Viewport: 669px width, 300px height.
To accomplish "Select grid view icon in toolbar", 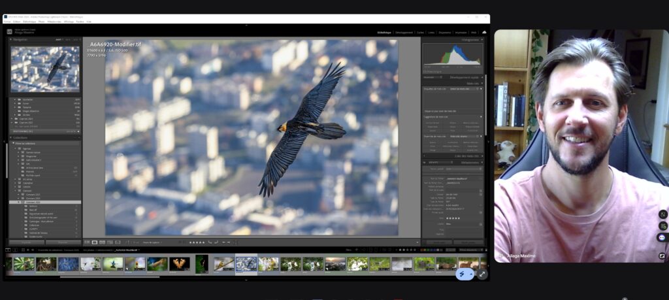I will [x=88, y=242].
